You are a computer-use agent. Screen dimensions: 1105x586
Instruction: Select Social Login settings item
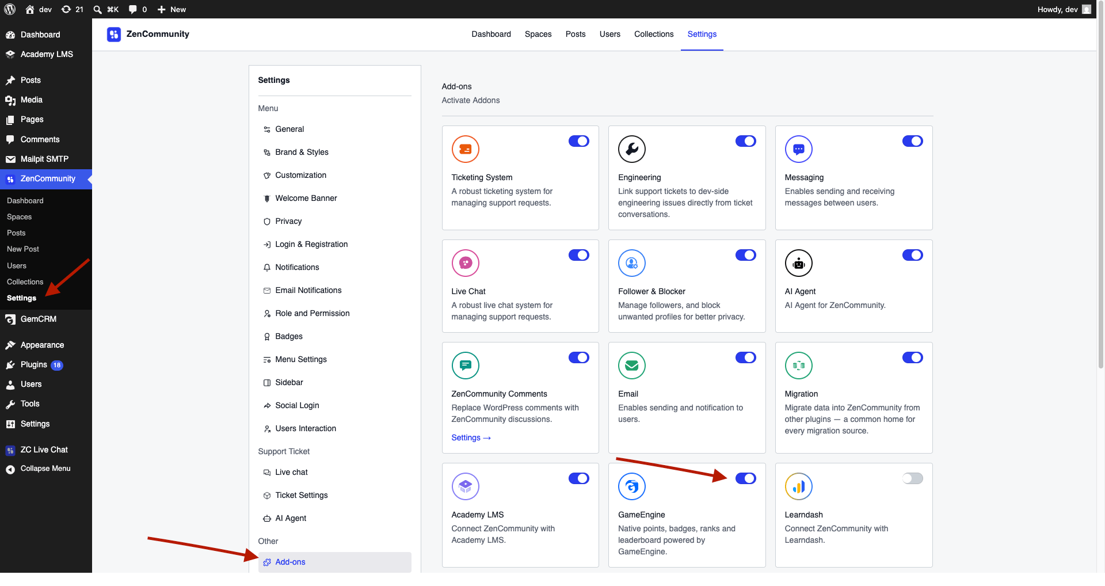(335, 405)
